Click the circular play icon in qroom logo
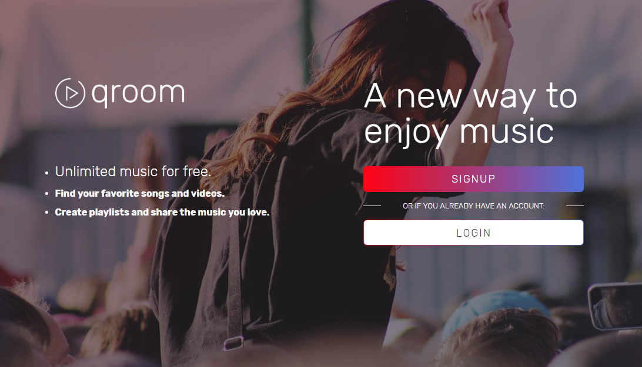The width and height of the screenshot is (642, 367). pyautogui.click(x=70, y=93)
